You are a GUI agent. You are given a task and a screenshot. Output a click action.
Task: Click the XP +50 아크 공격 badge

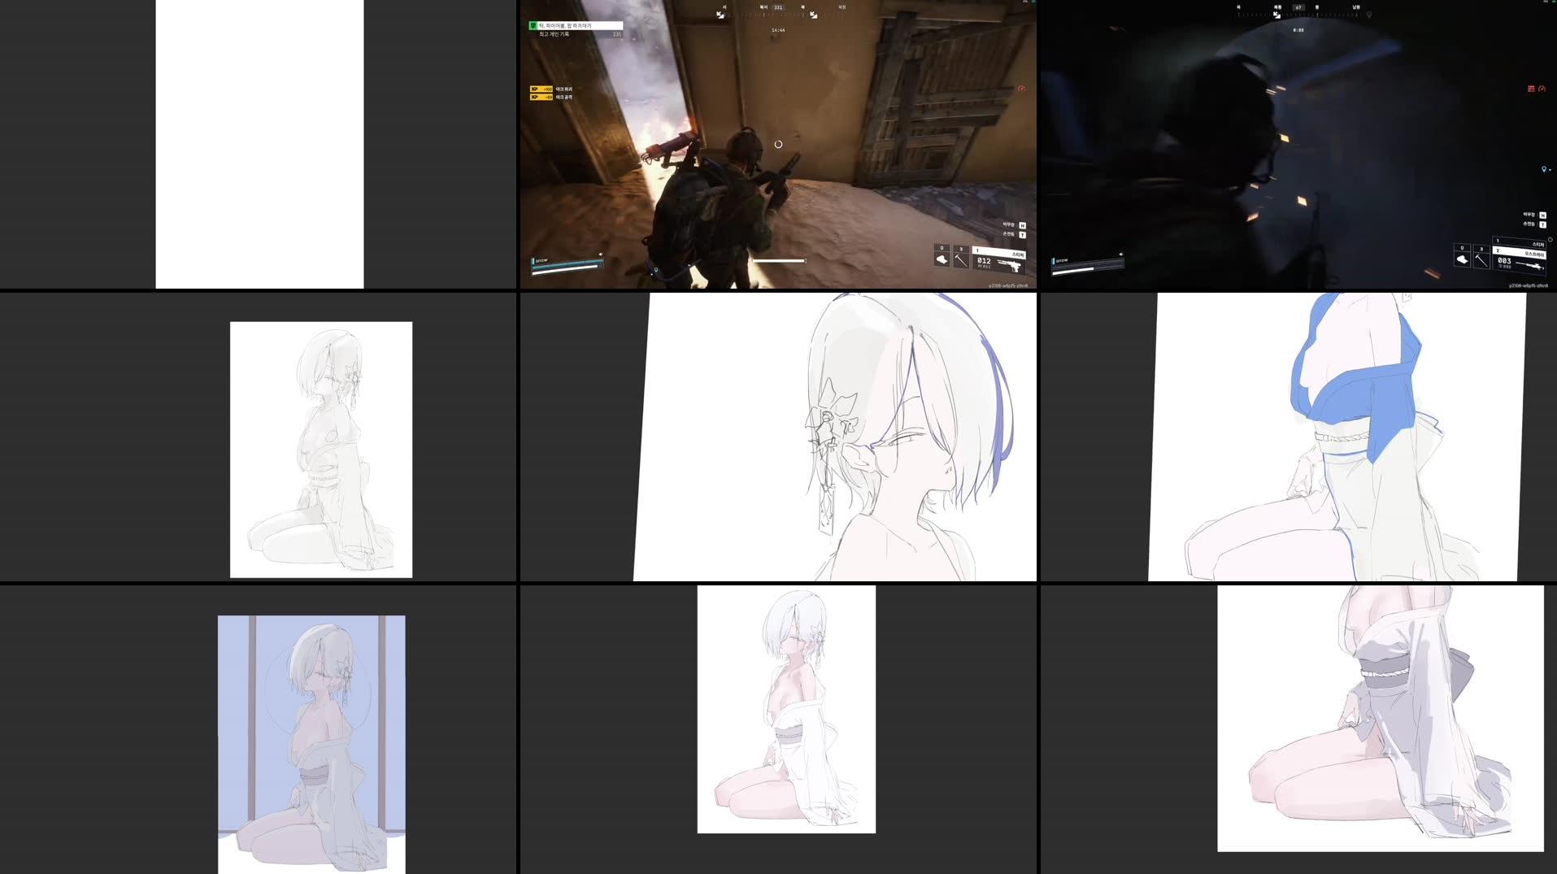tap(541, 97)
